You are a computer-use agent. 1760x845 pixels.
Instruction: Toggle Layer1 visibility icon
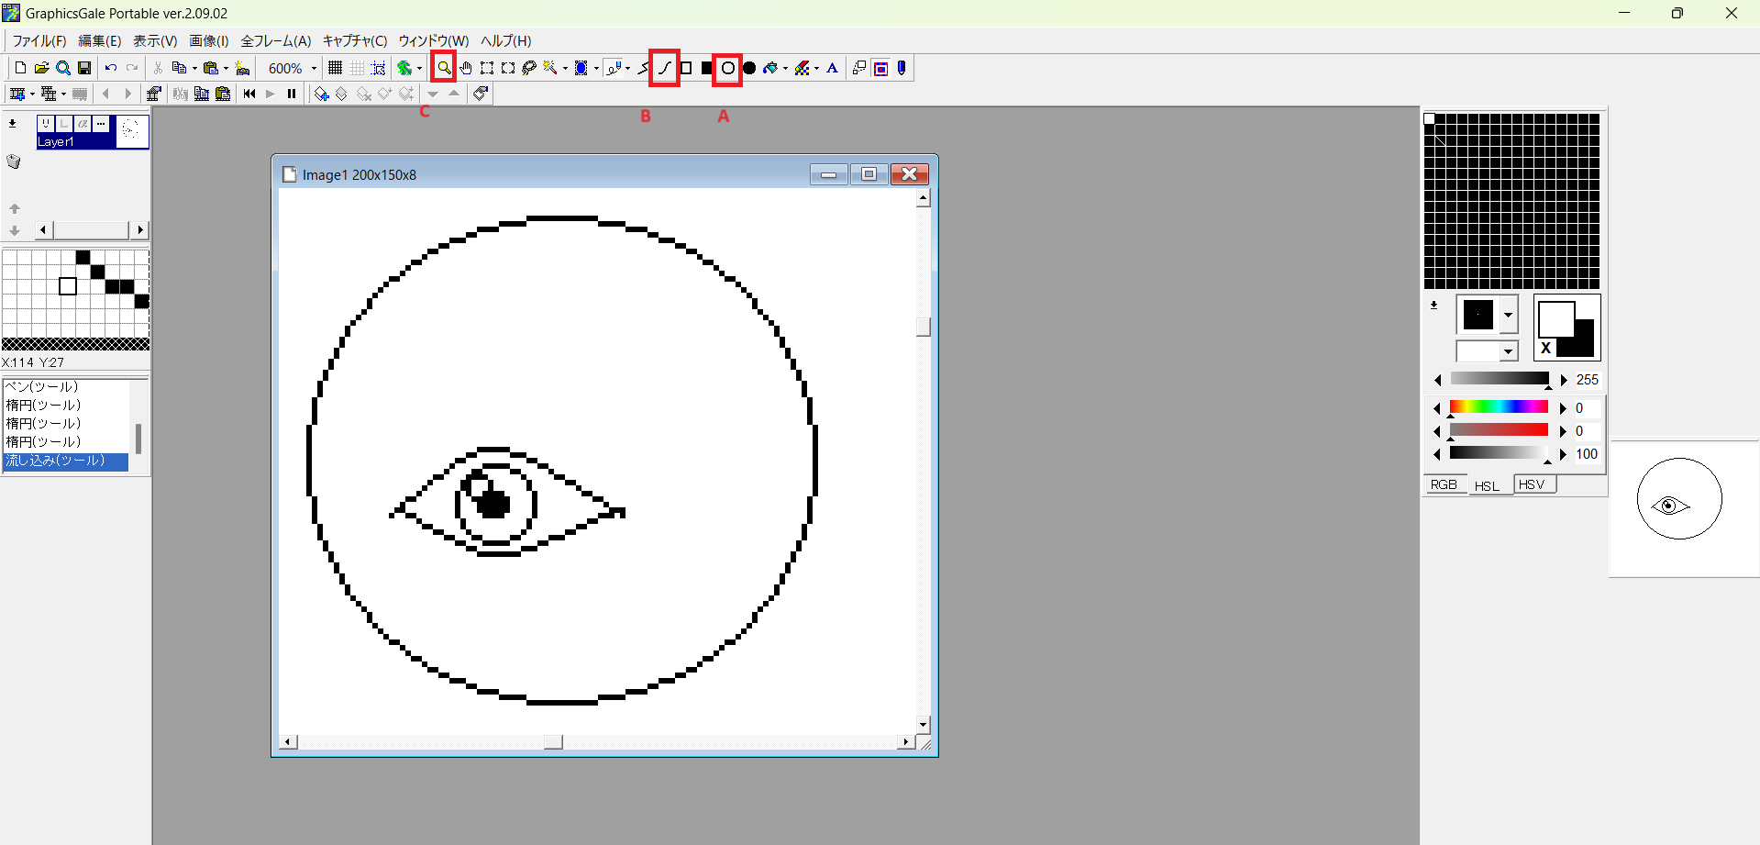[46, 123]
